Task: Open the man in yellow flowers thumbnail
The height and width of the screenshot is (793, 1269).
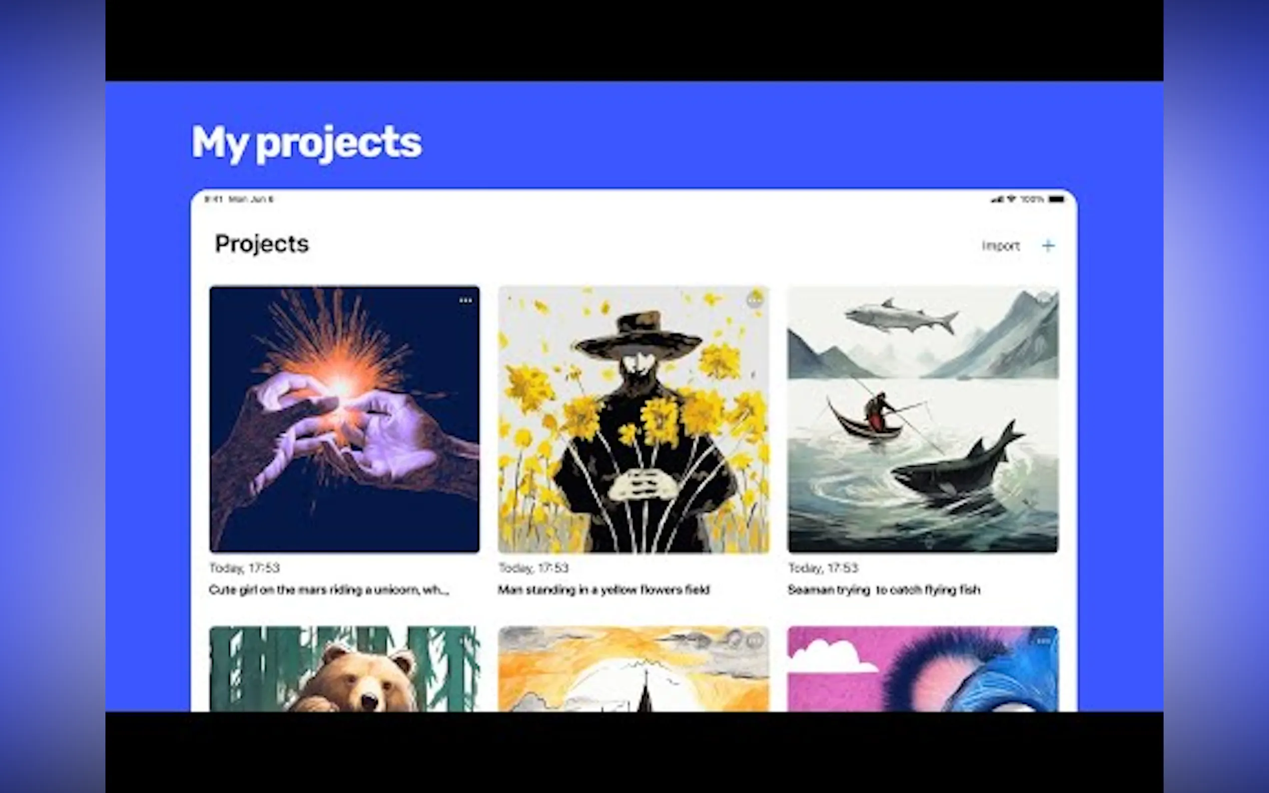Action: (634, 419)
